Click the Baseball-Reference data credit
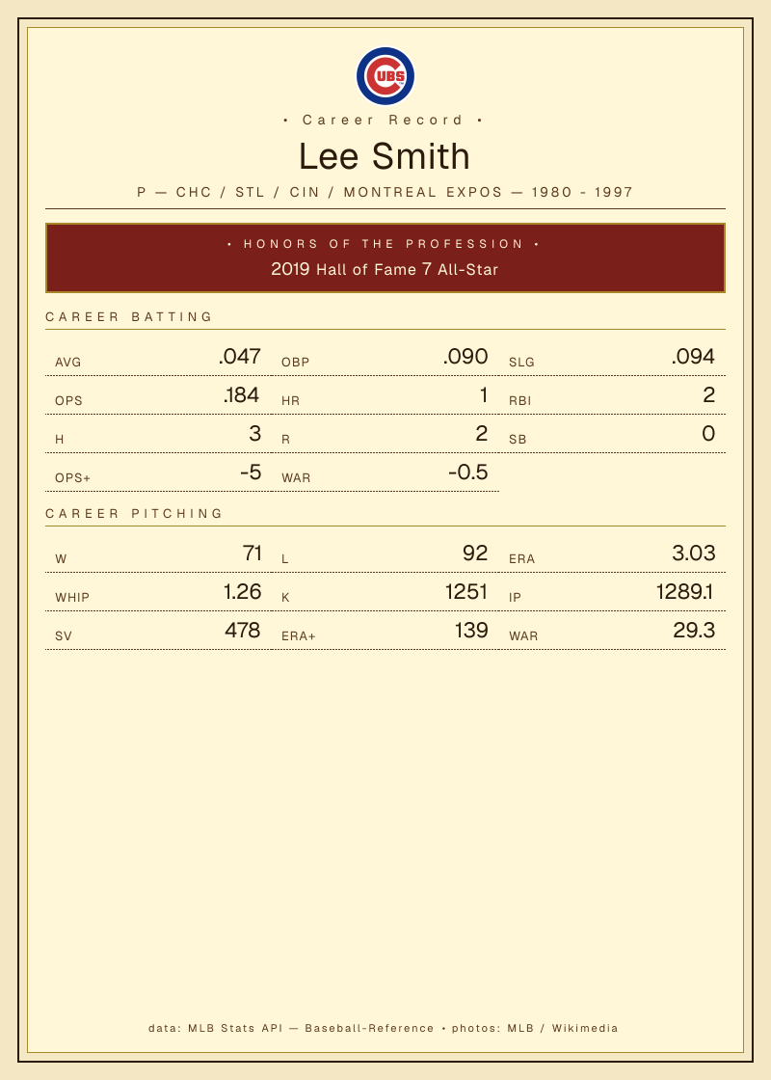This screenshot has width=771, height=1080. pyautogui.click(x=369, y=1028)
